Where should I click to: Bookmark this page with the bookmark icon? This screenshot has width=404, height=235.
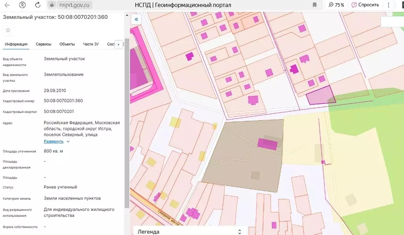314,5
